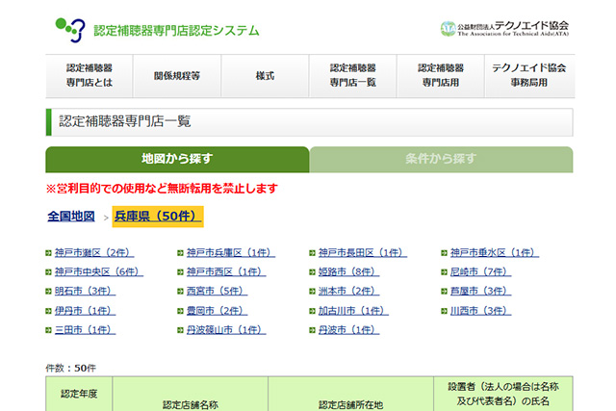
Task: Click arrow icon beside 神戸市灘区
Action: click(x=49, y=253)
